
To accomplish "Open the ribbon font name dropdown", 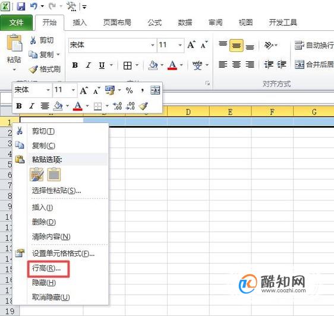I will tap(153, 45).
